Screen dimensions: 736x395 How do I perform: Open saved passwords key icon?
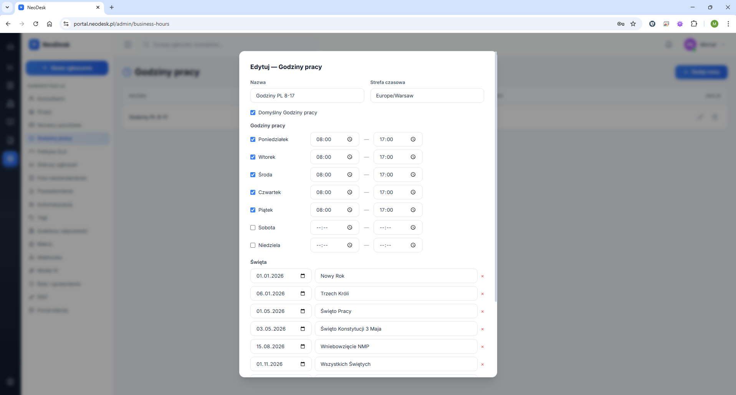pos(621,24)
